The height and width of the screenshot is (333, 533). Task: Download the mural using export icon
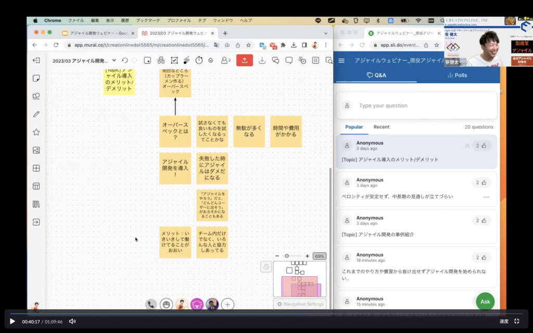(262, 60)
